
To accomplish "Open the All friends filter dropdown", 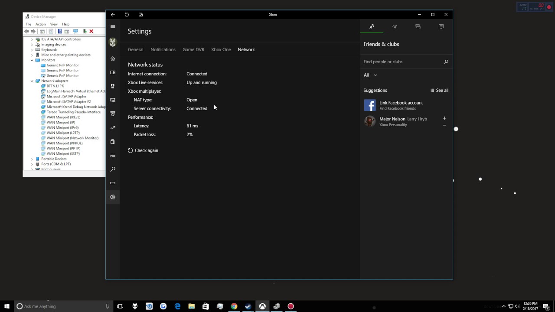I will click(370, 75).
